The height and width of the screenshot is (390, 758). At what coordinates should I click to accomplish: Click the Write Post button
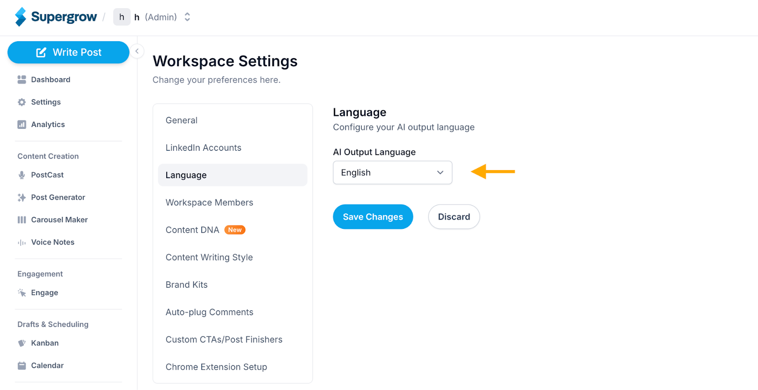(x=68, y=52)
